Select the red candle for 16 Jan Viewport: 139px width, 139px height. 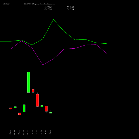(46, 109)
